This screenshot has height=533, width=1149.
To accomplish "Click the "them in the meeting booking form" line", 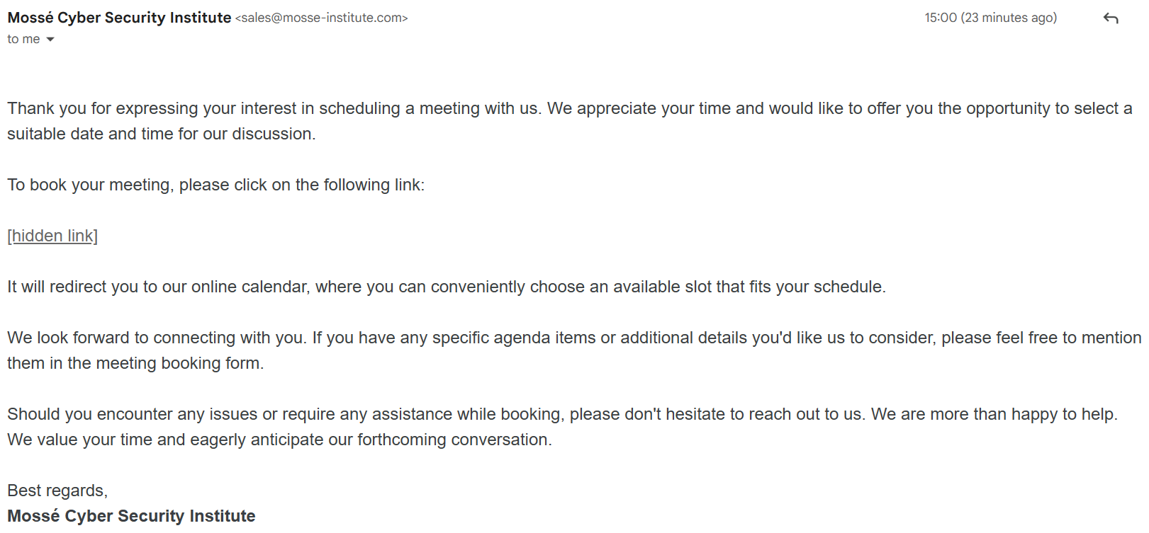I will tap(135, 363).
